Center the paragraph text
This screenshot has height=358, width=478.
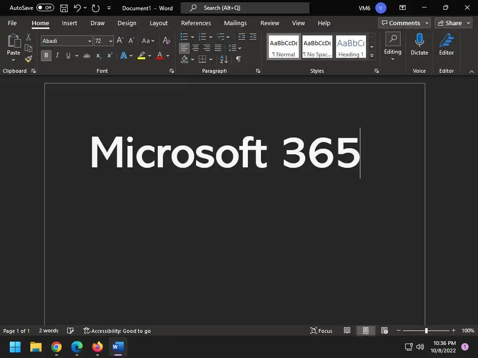pyautogui.click(x=196, y=48)
